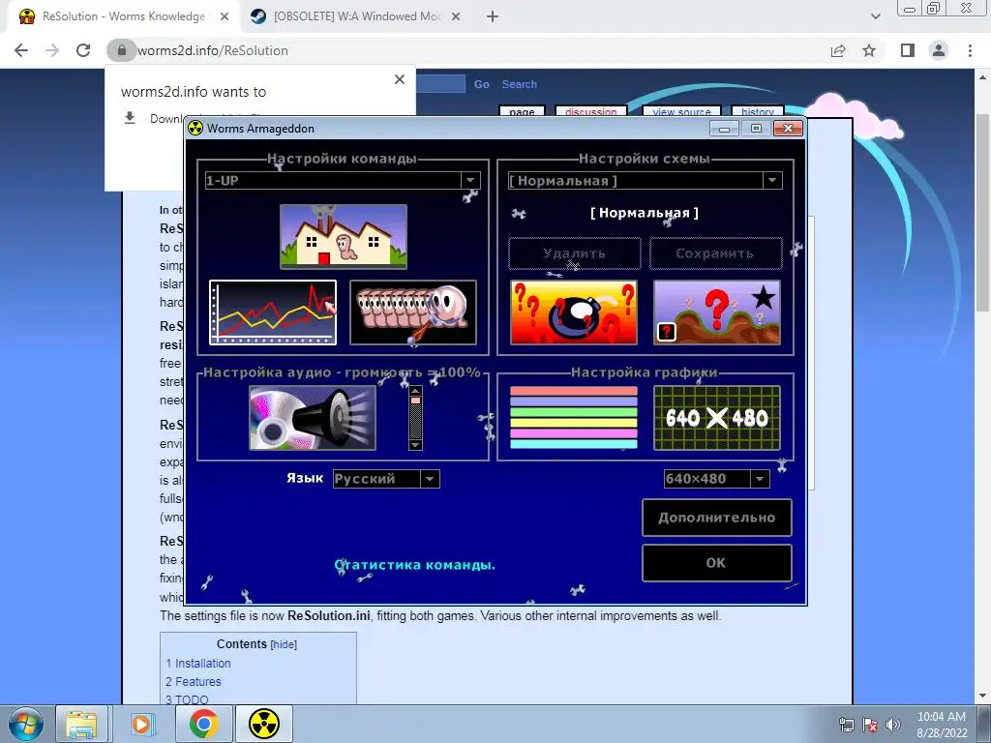Open the Windows Start menu

point(26,724)
